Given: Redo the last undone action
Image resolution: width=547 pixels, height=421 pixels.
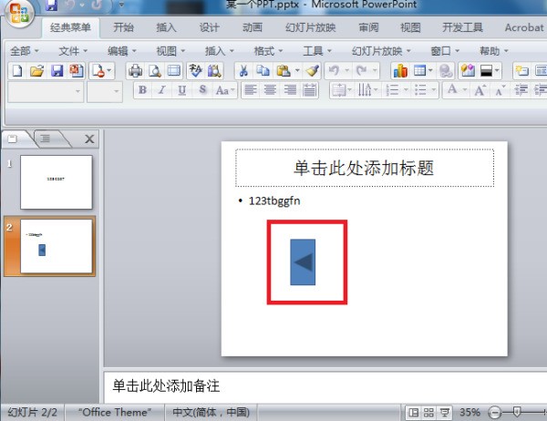Looking at the screenshot, I should click(361, 71).
